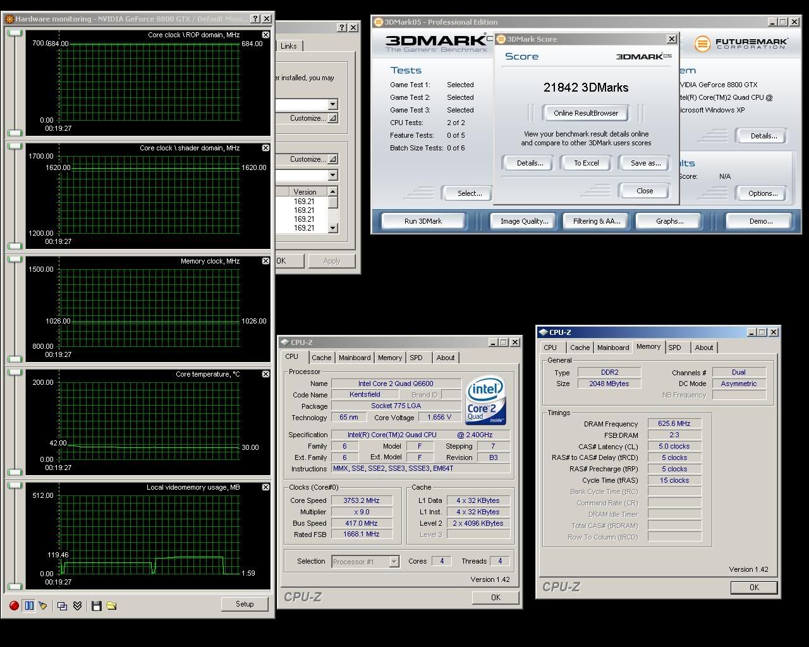Click the clear history broom icon
Image resolution: width=809 pixels, height=647 pixels.
coord(43,605)
